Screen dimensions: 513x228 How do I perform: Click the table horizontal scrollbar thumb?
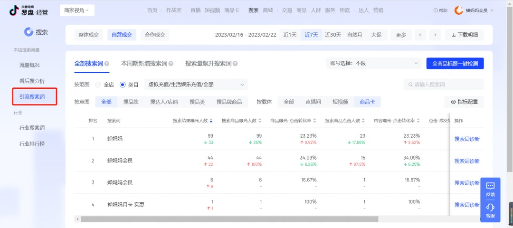229,219
